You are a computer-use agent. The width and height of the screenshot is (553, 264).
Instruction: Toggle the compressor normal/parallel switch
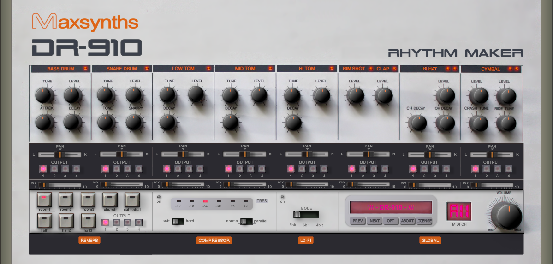point(246,221)
